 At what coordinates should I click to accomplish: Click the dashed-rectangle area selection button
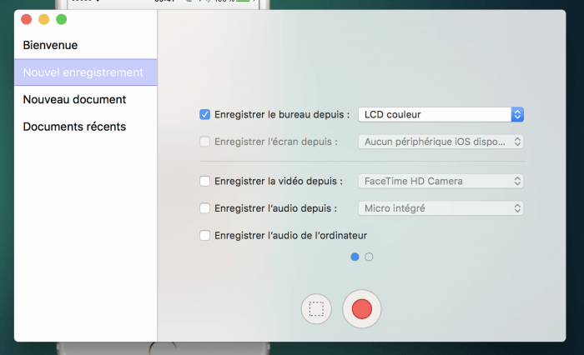(316, 309)
